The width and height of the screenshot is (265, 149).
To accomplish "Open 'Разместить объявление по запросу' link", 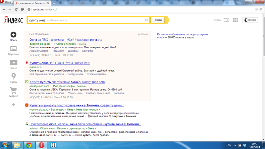I will coord(183,36).
